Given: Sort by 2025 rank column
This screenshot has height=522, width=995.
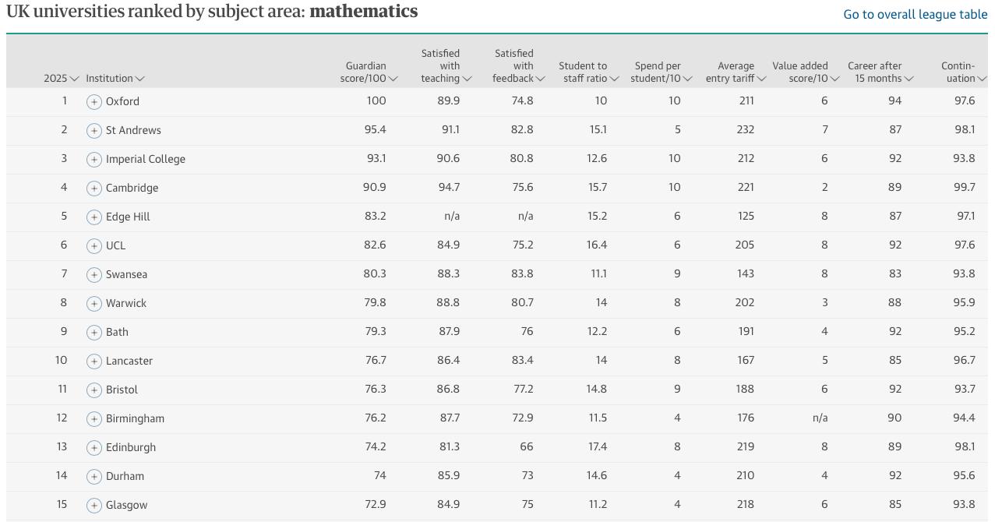Looking at the screenshot, I should pos(62,79).
